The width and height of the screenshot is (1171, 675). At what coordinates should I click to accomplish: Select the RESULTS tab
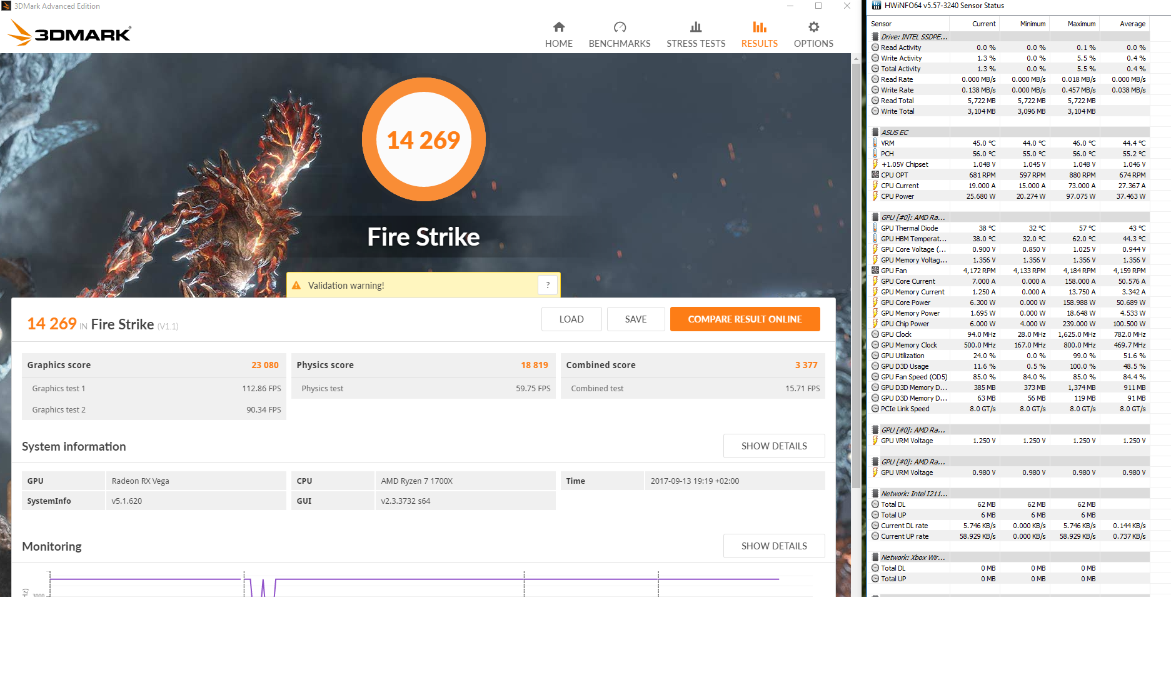(760, 35)
